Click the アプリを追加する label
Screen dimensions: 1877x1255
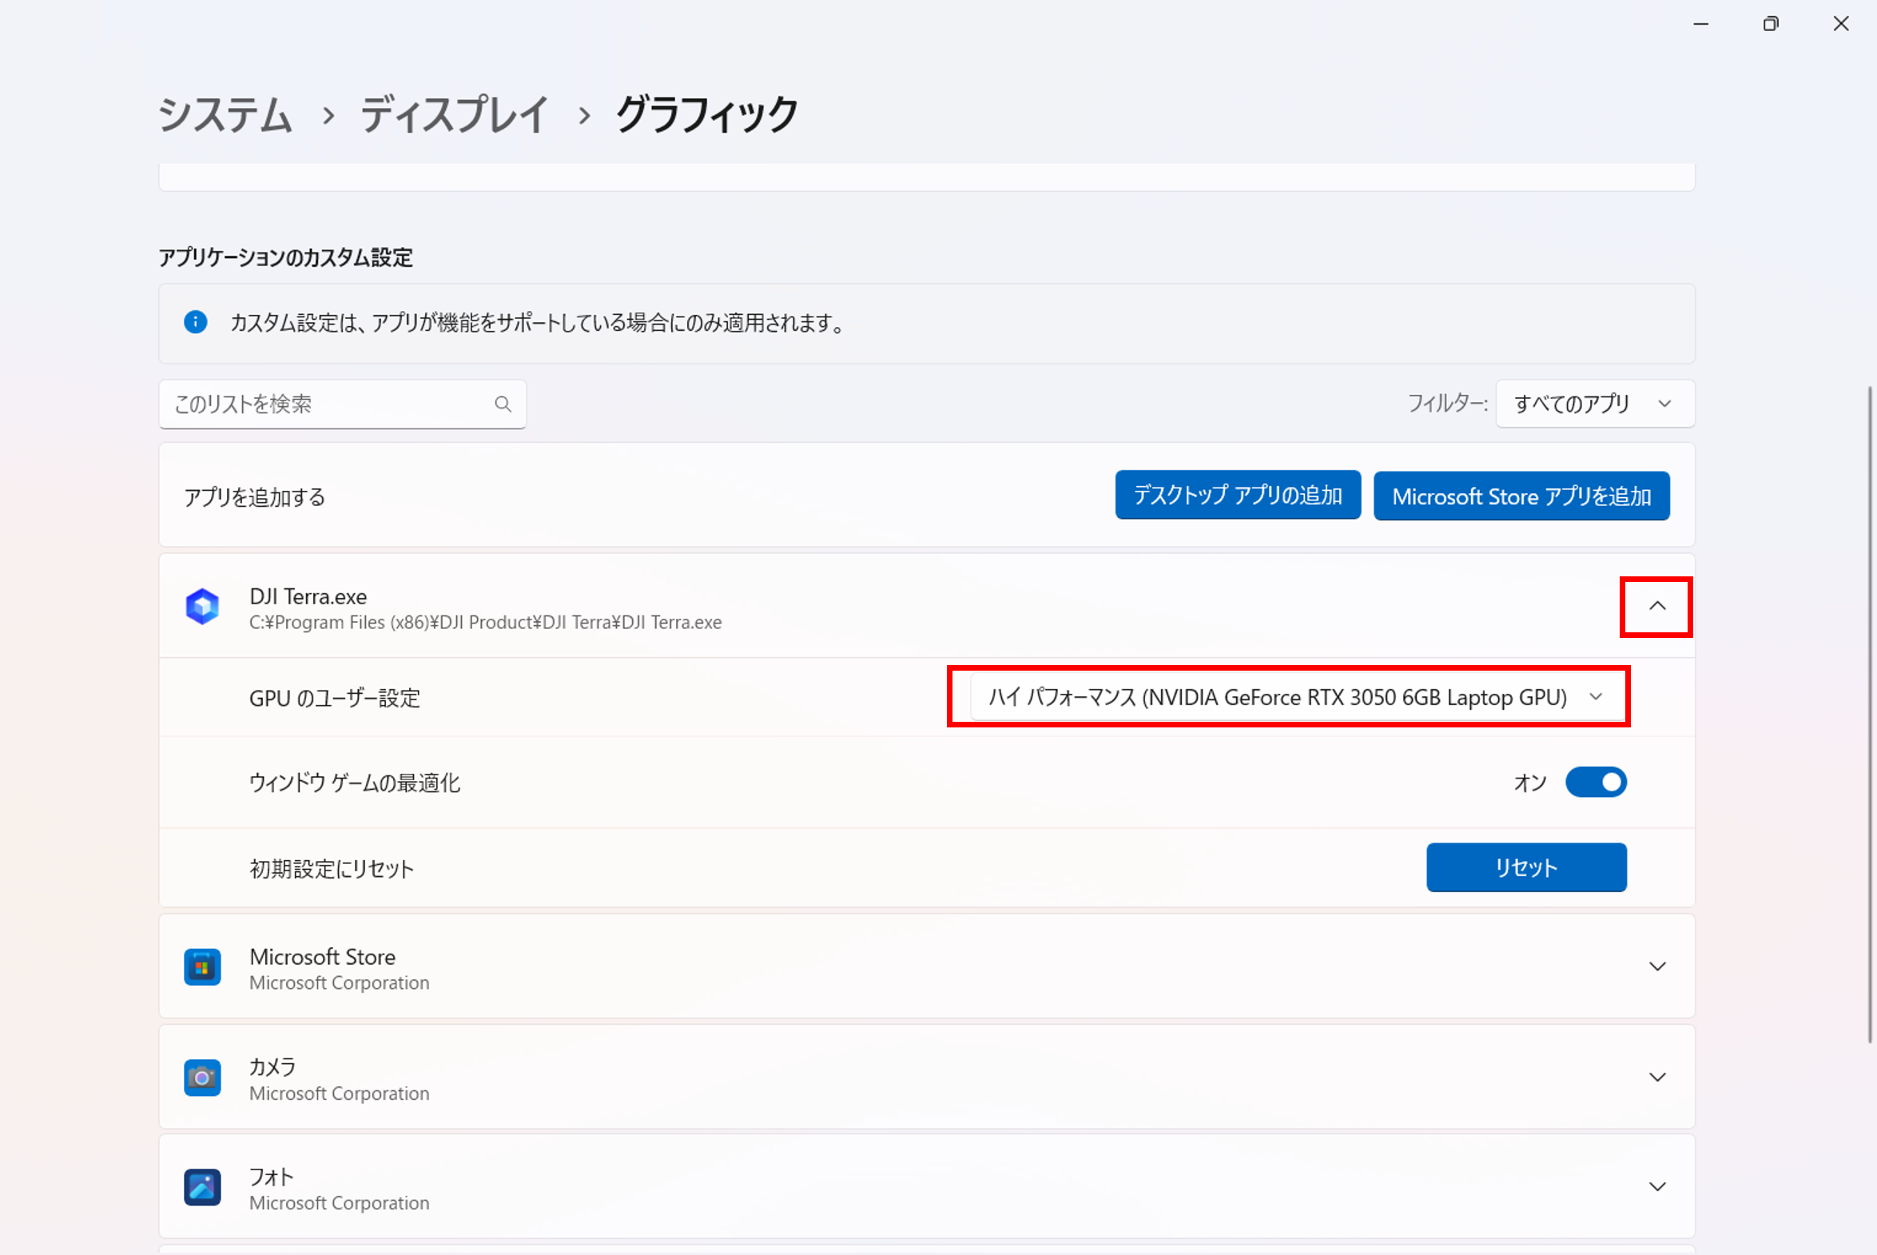(x=254, y=497)
